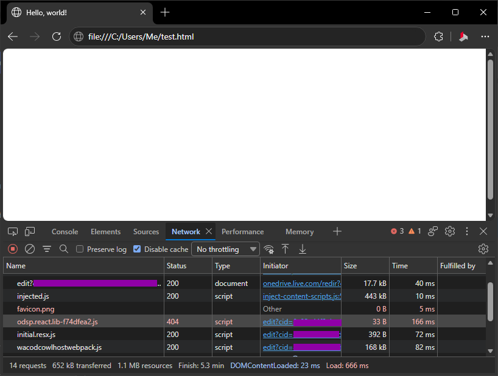
Task: Open a new browser tab
Action: (165, 12)
